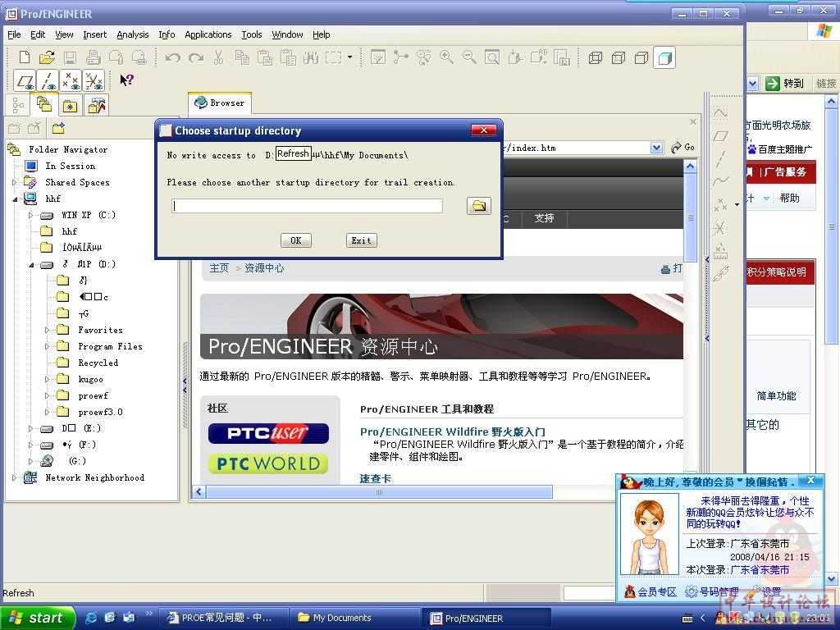This screenshot has height=630, width=840.
Task: Select the kugoo folder
Action: 90,379
